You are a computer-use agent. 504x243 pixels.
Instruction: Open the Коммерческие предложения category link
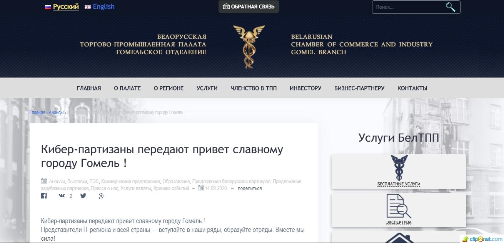130,181
